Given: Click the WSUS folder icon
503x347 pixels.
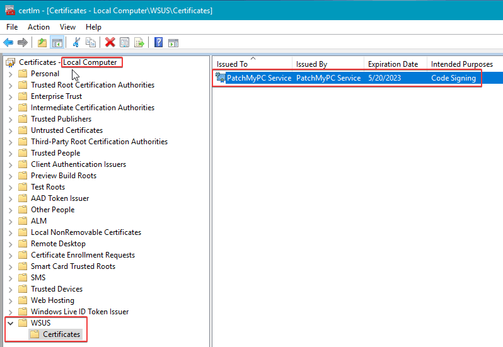Looking at the screenshot, I should point(23,322).
